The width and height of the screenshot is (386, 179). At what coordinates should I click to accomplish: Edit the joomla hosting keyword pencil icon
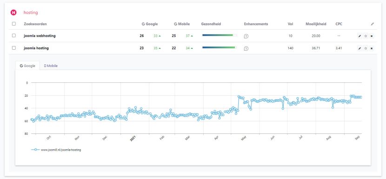pyautogui.click(x=359, y=48)
